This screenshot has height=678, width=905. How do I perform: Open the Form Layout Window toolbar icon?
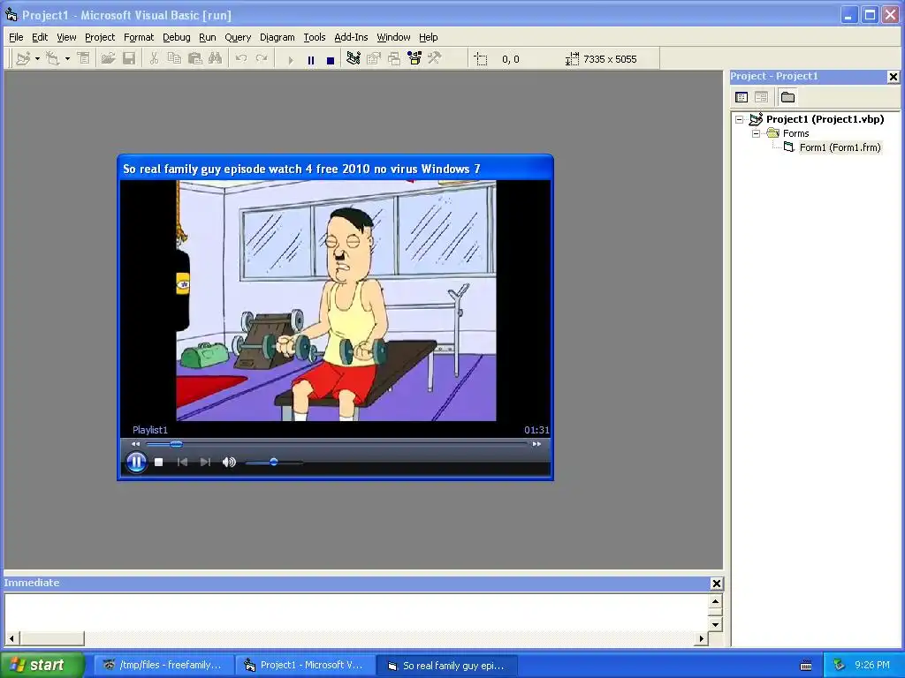[394, 59]
